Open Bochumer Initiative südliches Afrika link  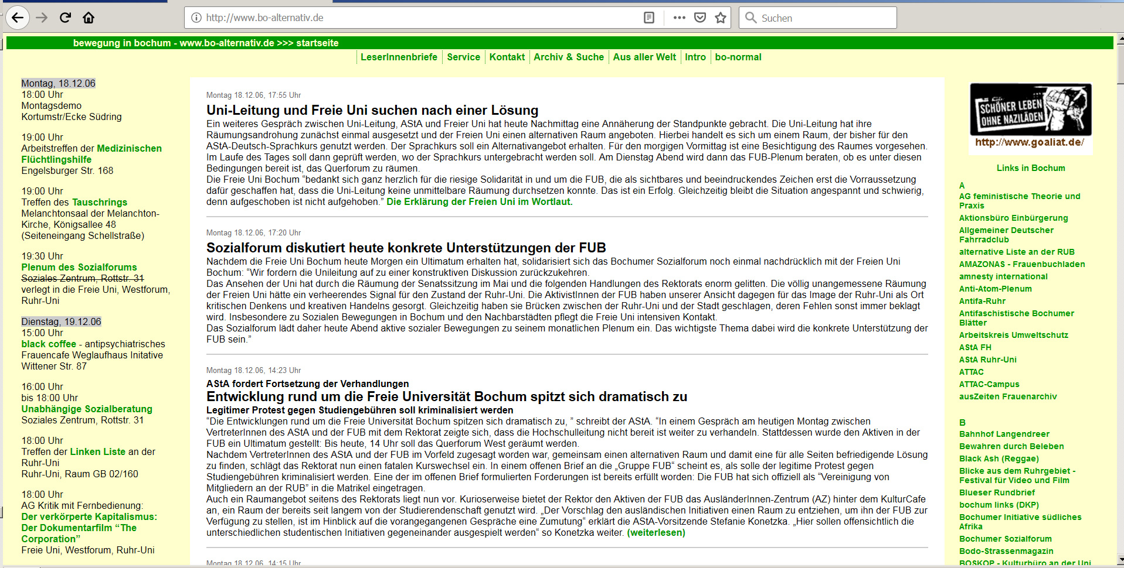[x=1020, y=522]
